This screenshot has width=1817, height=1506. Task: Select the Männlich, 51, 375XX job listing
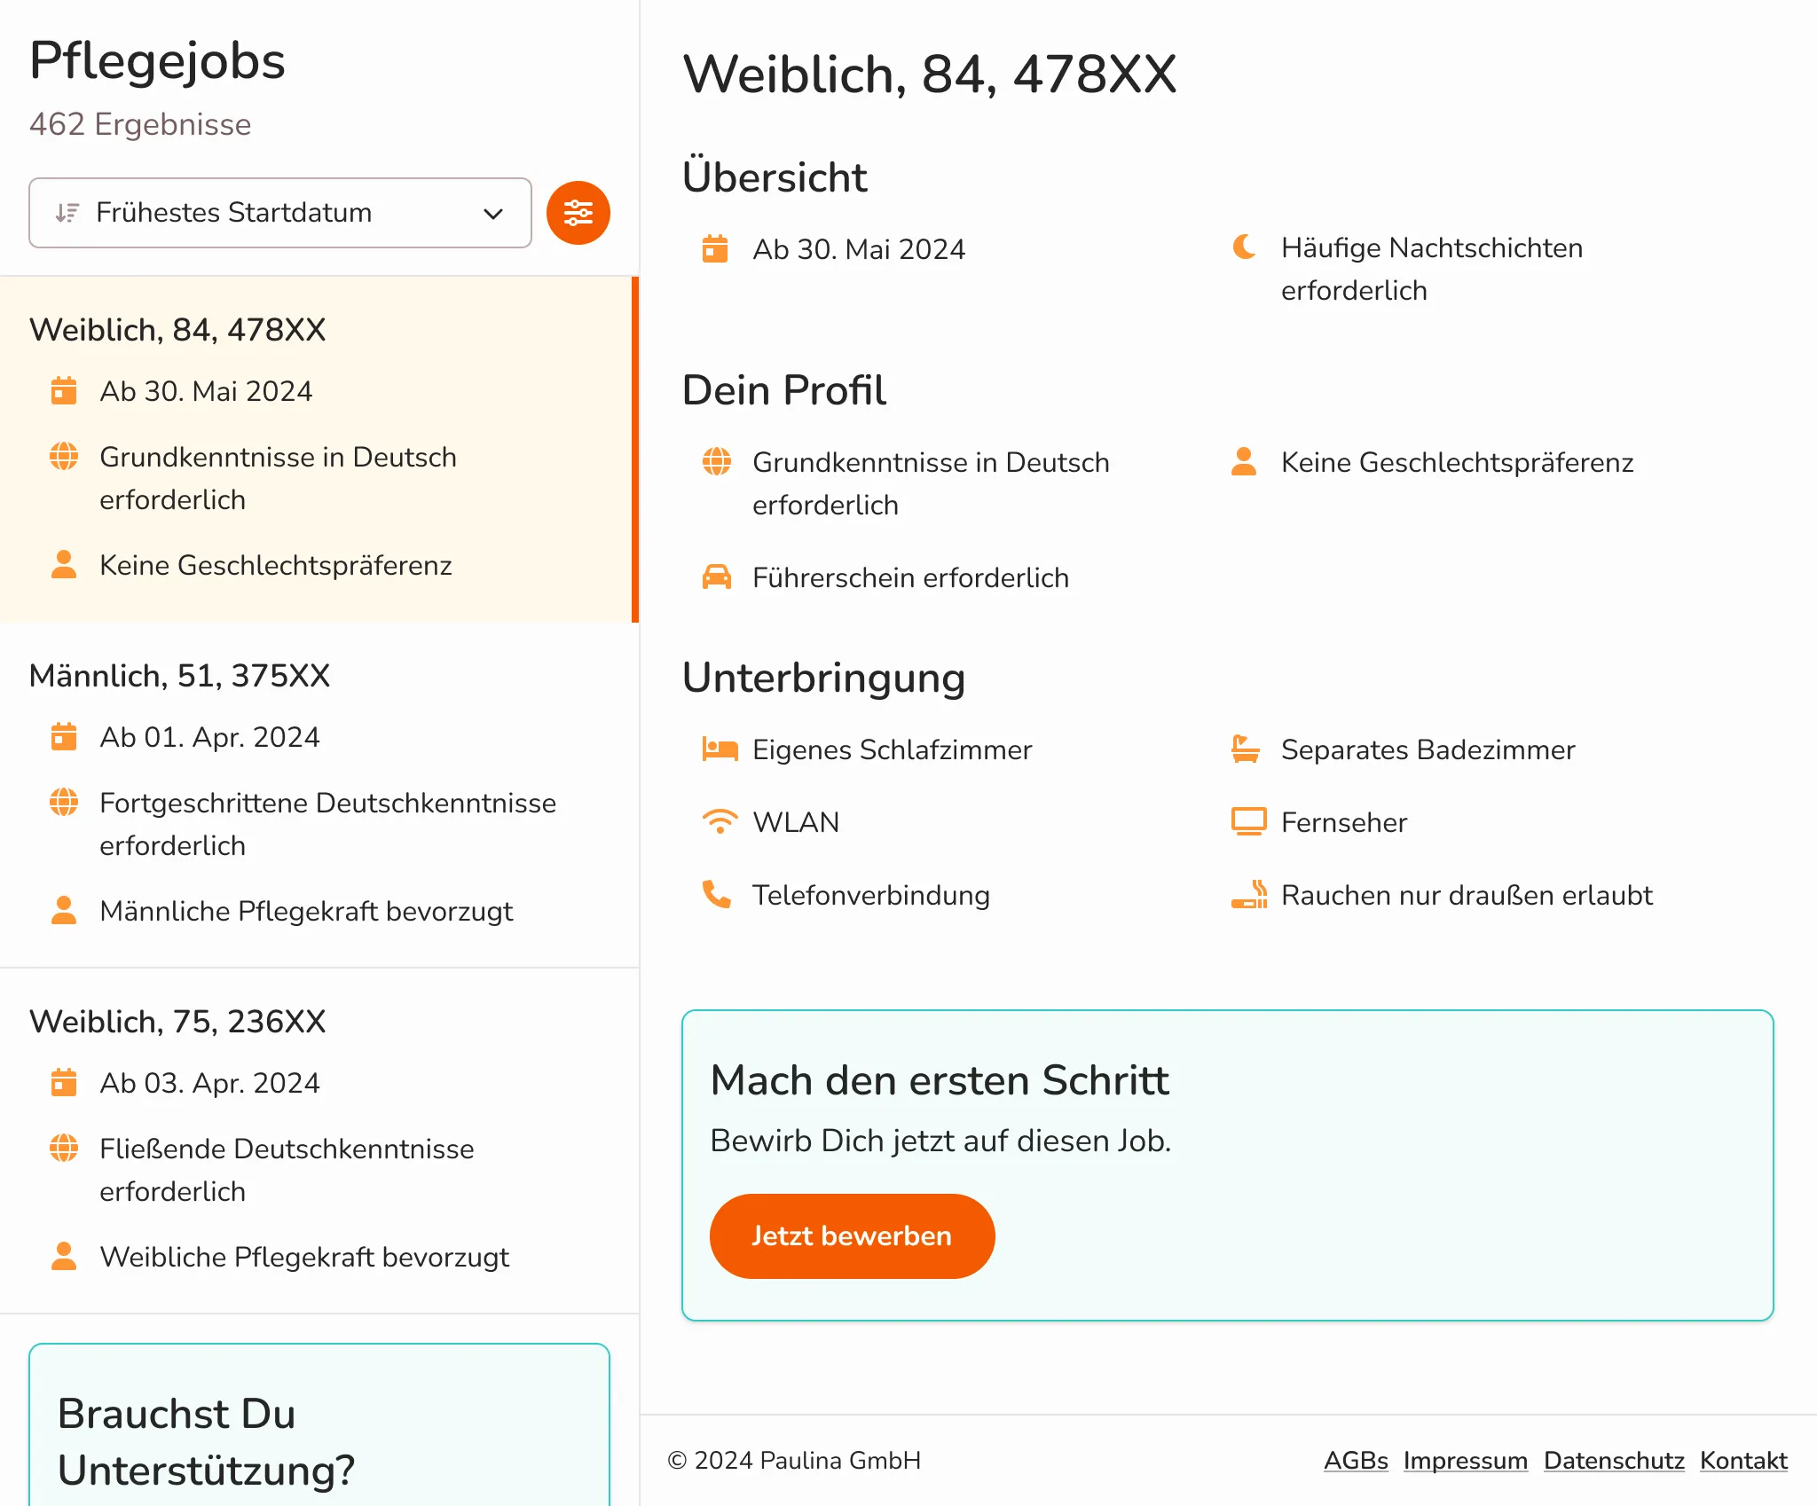pyautogui.click(x=318, y=794)
